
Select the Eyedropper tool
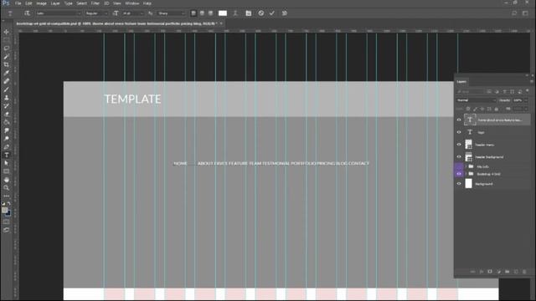pyautogui.click(x=7, y=73)
